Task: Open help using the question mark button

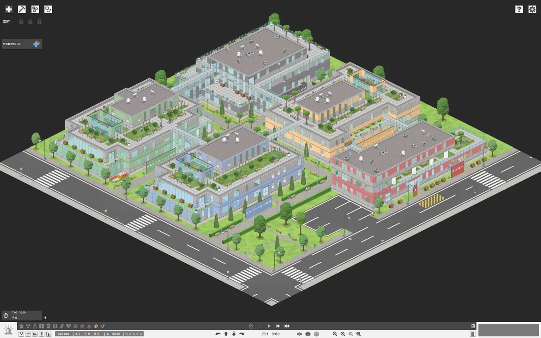Action: click(519, 9)
